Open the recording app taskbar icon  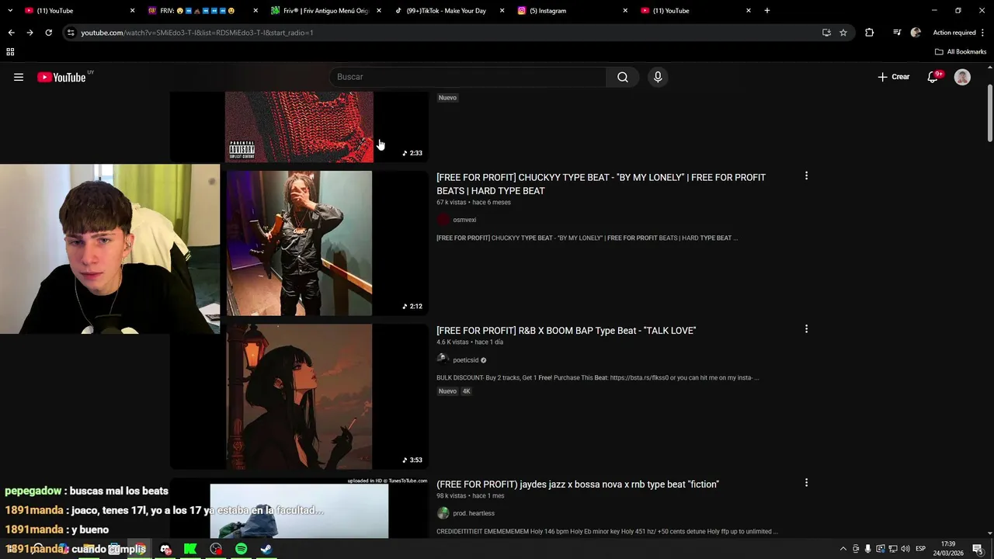(216, 549)
